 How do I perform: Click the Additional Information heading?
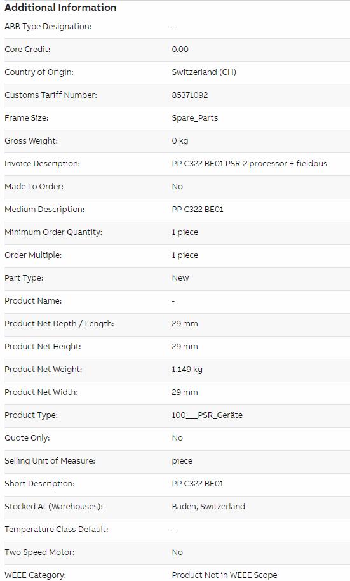[60, 8]
